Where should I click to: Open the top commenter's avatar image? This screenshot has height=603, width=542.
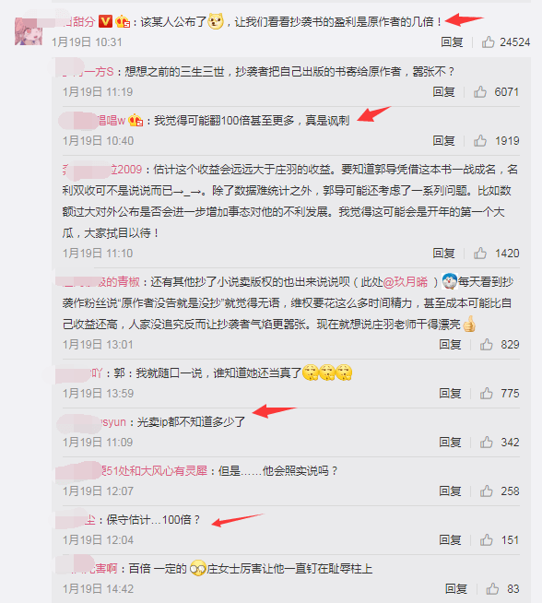click(29, 31)
